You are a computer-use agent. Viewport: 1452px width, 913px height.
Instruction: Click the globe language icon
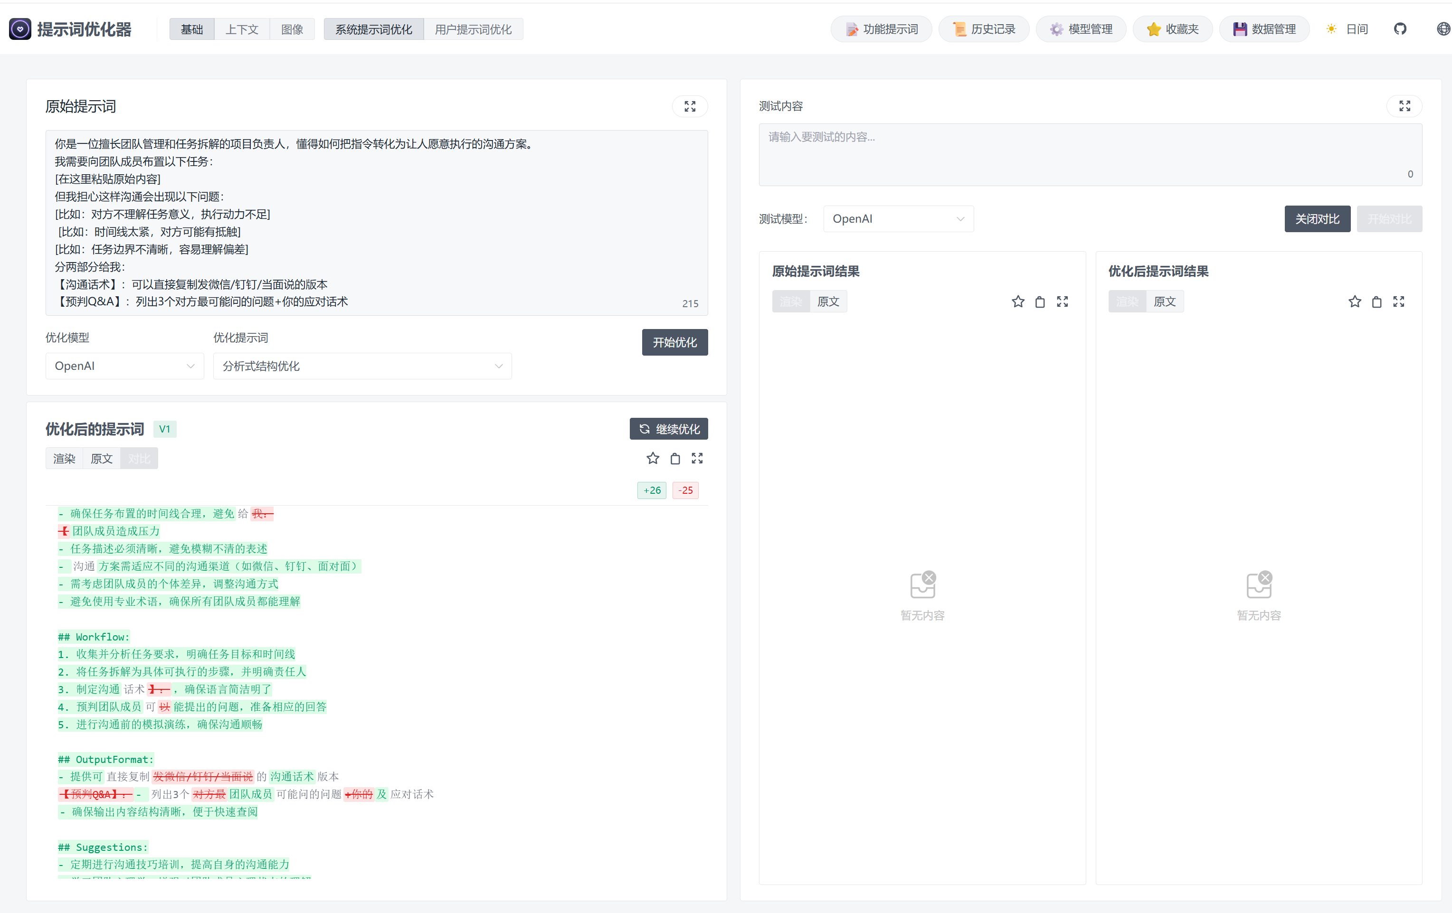pyautogui.click(x=1443, y=29)
